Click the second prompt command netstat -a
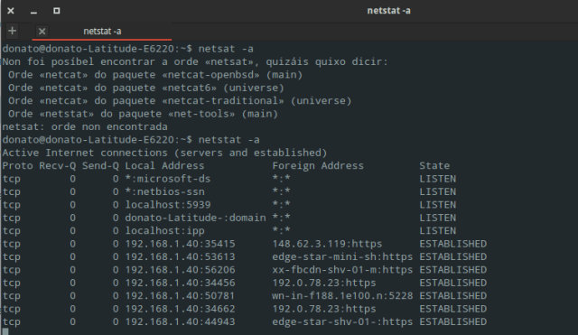 pos(228,140)
